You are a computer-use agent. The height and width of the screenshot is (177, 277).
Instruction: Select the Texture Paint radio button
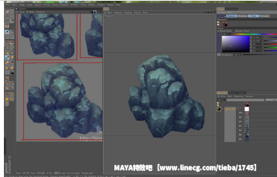(234, 31)
